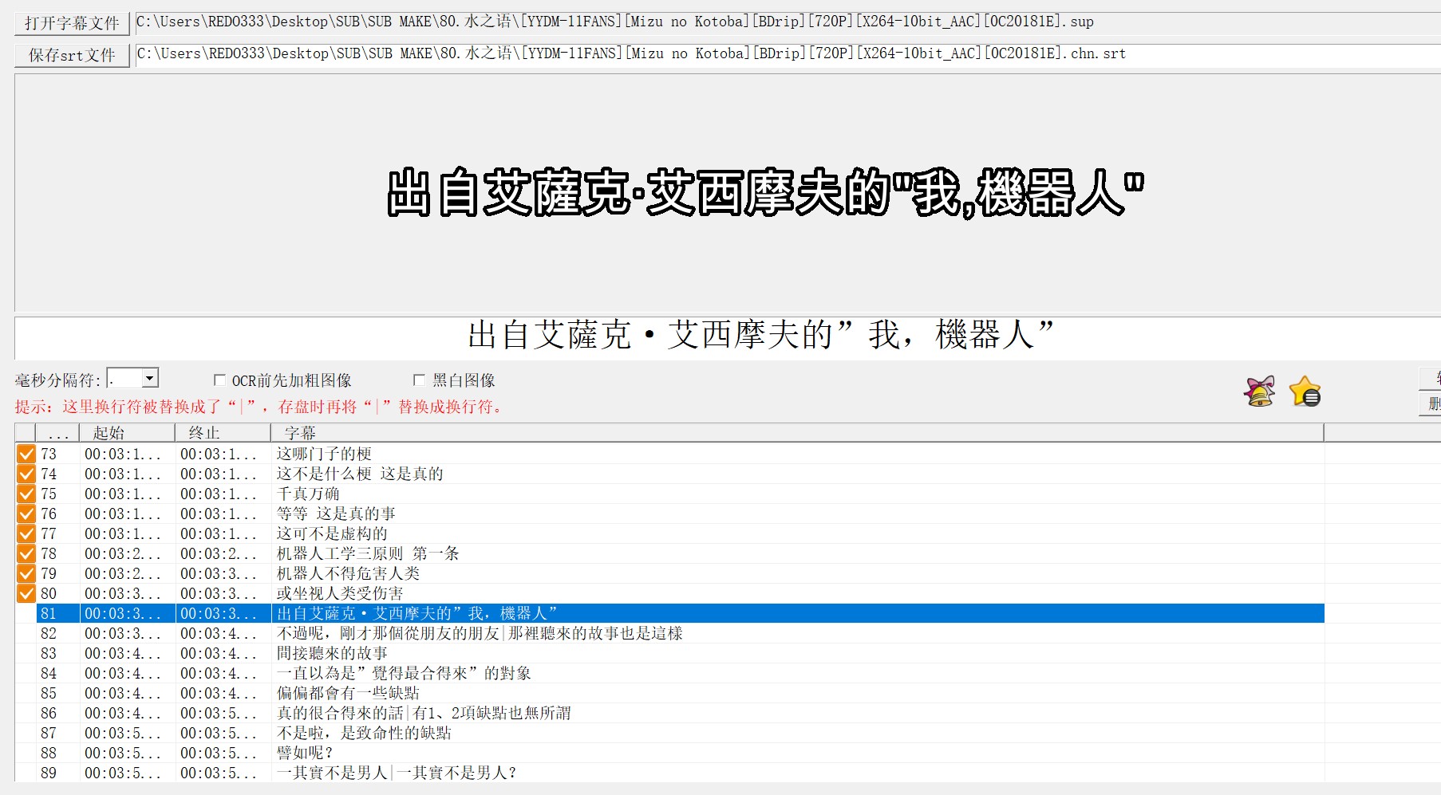Image resolution: width=1441 pixels, height=795 pixels.
Task: Click the srt save path field ending .chn.srt
Action: point(787,54)
